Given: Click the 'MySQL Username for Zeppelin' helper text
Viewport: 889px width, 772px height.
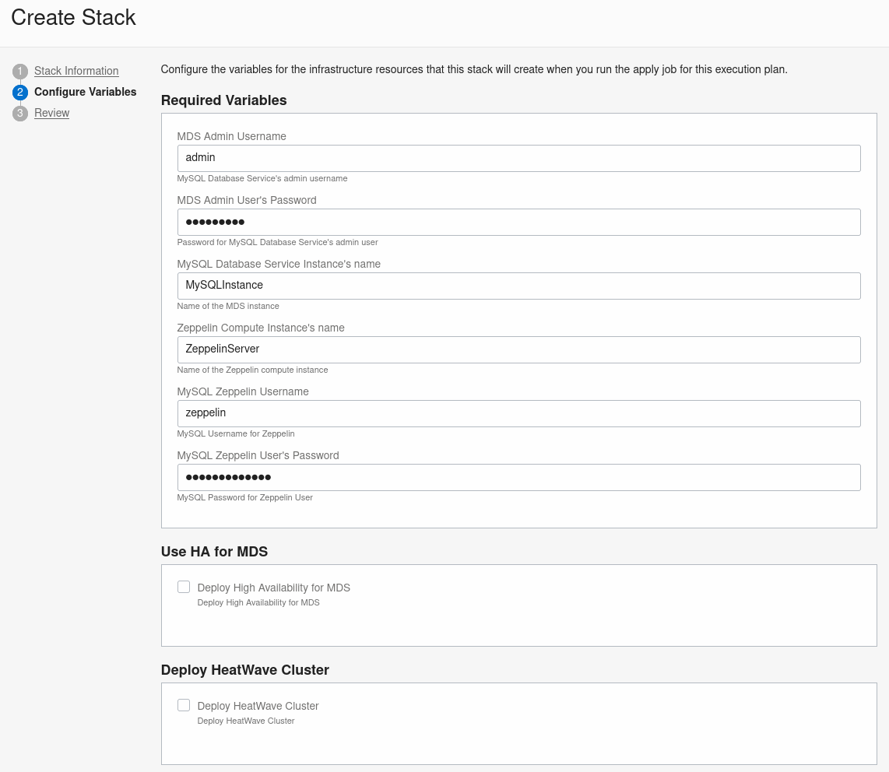Looking at the screenshot, I should click(236, 433).
